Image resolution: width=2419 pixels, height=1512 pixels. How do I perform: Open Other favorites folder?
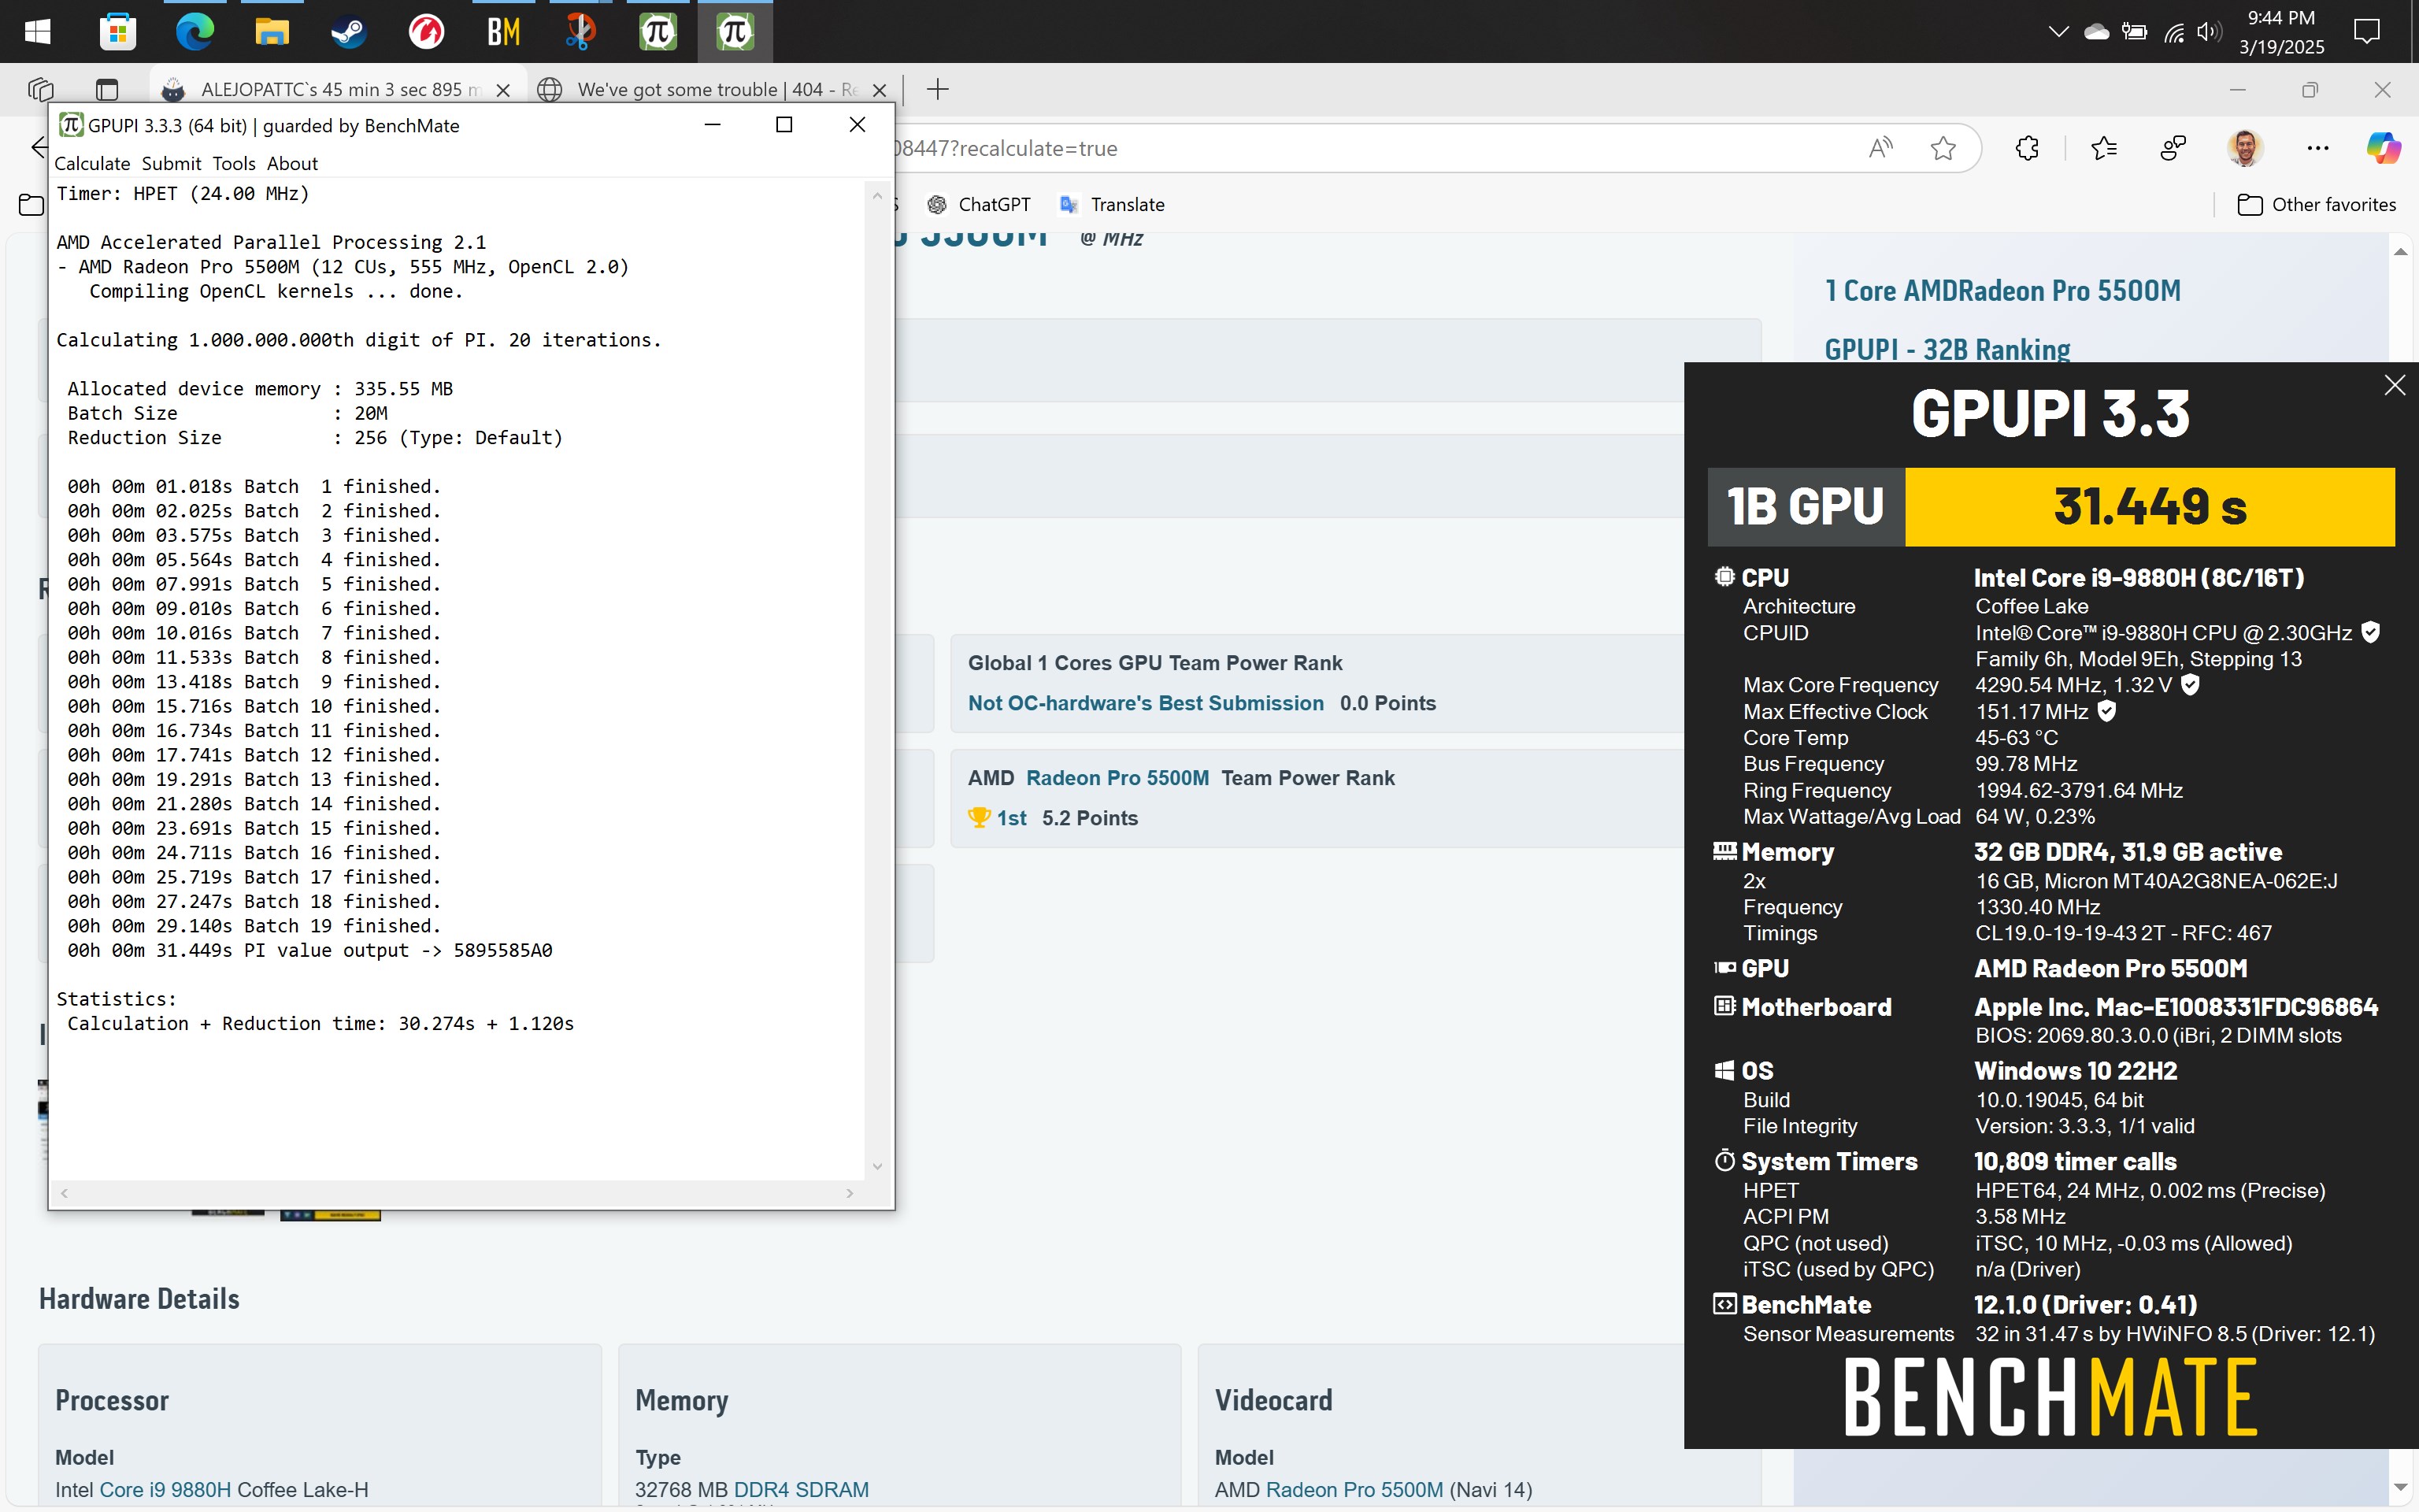[x=2316, y=204]
